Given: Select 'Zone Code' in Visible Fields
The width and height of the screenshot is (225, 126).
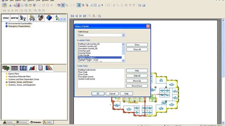Looking at the screenshot, I should pyautogui.click(x=83, y=75).
